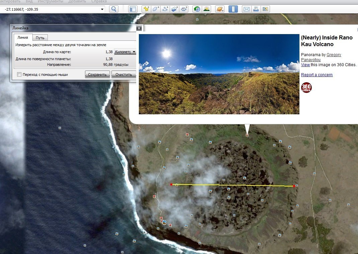Add a placemark with the pushpin icon
The height and width of the screenshot is (254, 358).
tap(146, 9)
